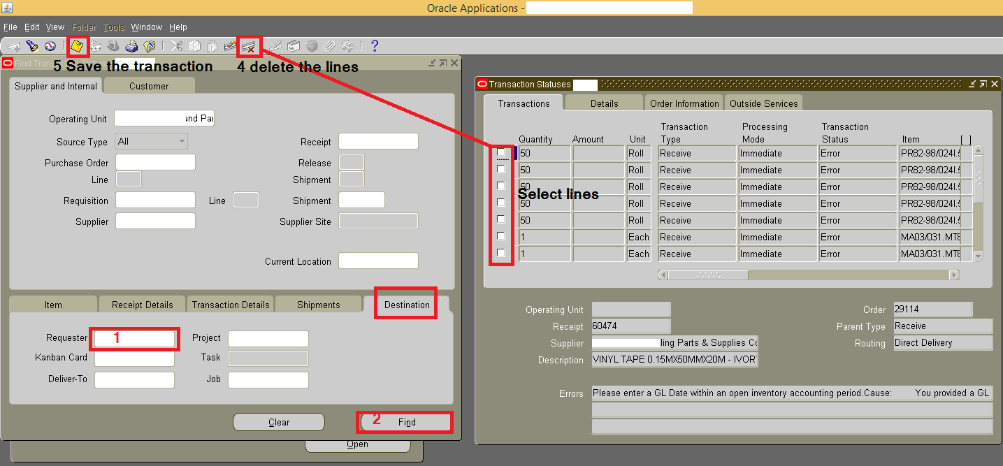Open the Details tab in Transaction Statuses

point(605,103)
